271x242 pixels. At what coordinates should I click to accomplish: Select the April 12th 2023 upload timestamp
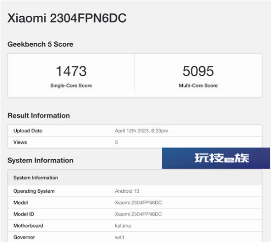tap(141, 131)
